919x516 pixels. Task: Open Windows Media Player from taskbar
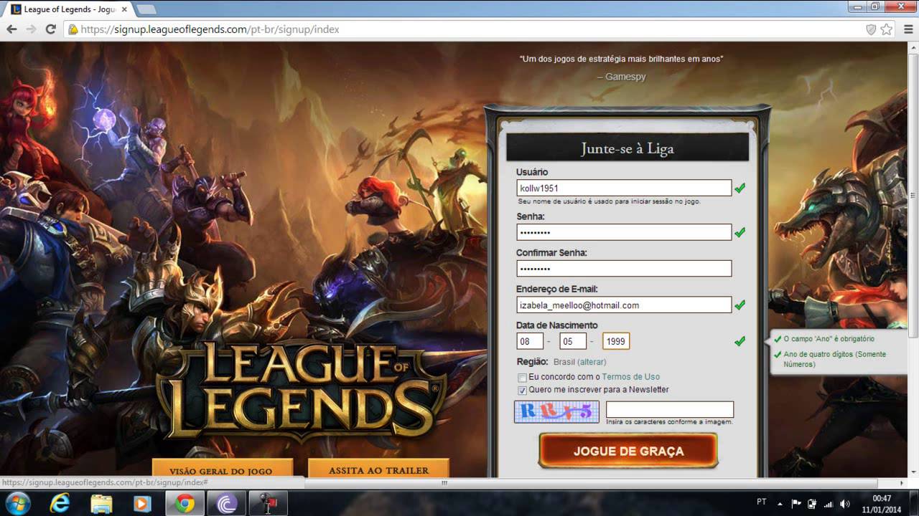[x=142, y=504]
